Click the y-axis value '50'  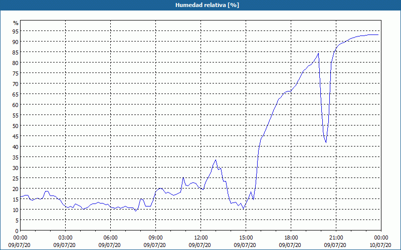pyautogui.click(x=16, y=126)
